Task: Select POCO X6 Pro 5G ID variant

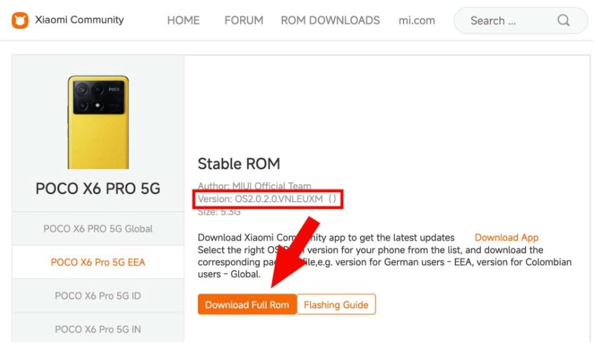Action: [x=98, y=295]
